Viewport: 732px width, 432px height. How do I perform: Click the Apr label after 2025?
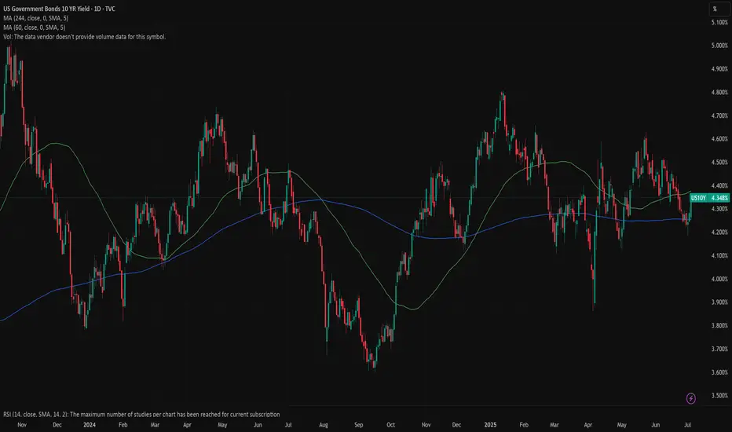(587, 425)
